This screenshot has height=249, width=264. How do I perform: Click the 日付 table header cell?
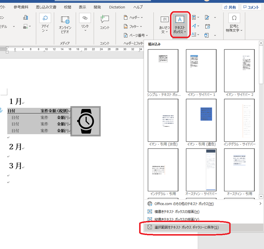point(11,111)
